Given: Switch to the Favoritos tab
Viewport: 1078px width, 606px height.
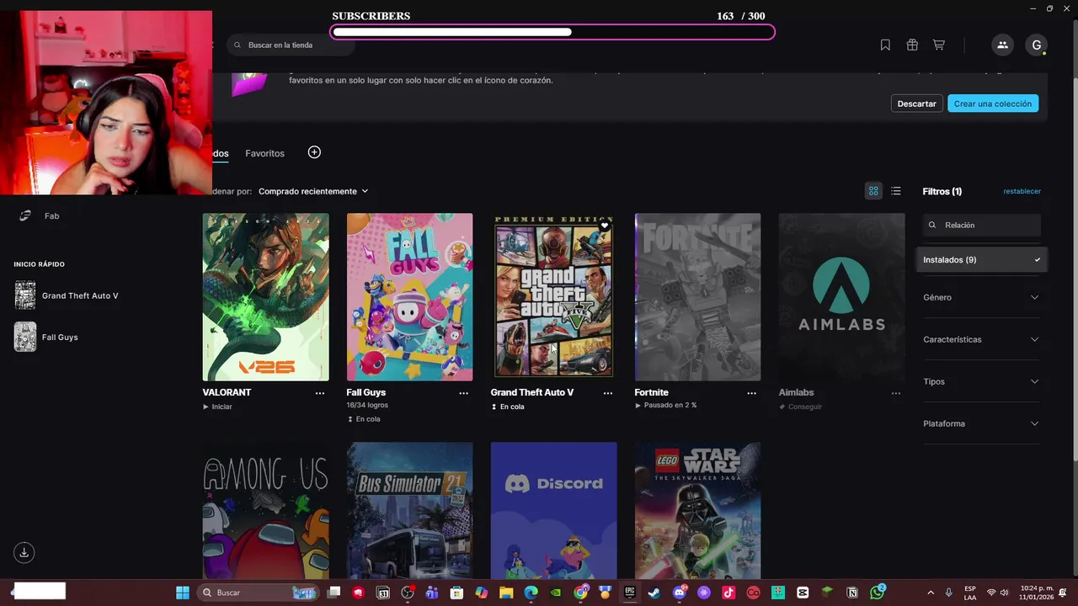Looking at the screenshot, I should 264,153.
